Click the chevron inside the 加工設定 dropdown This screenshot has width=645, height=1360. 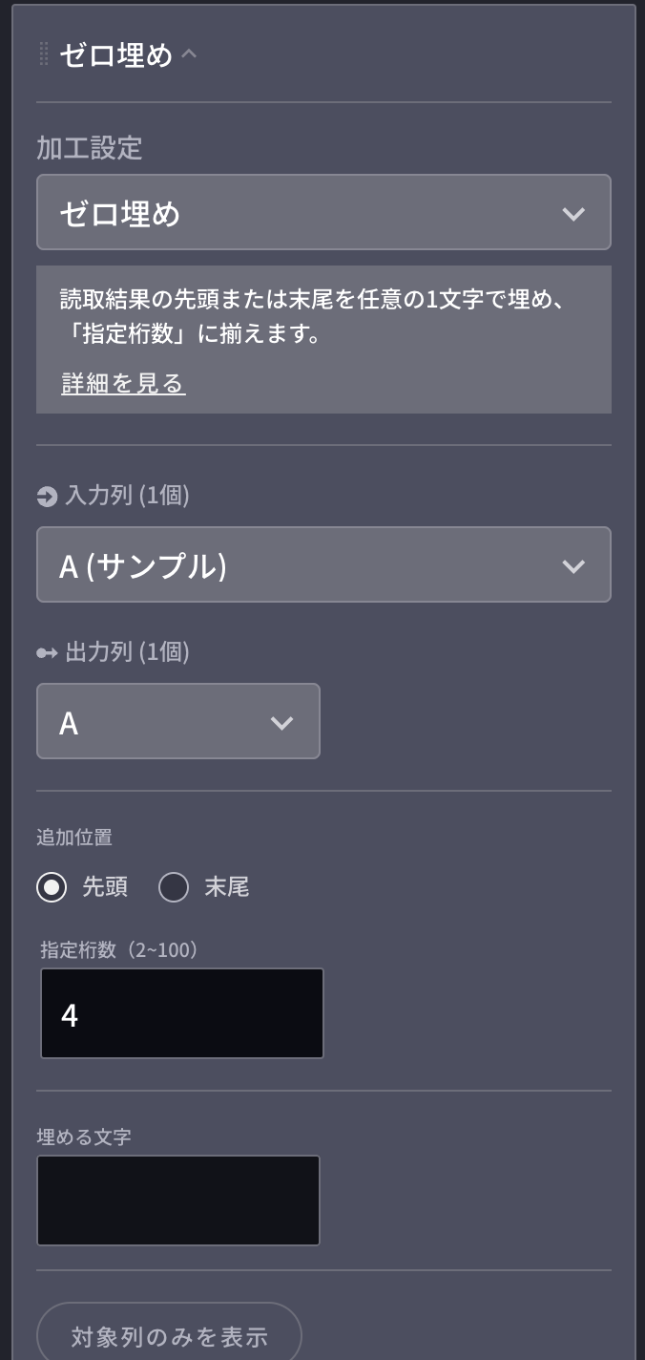(x=573, y=212)
